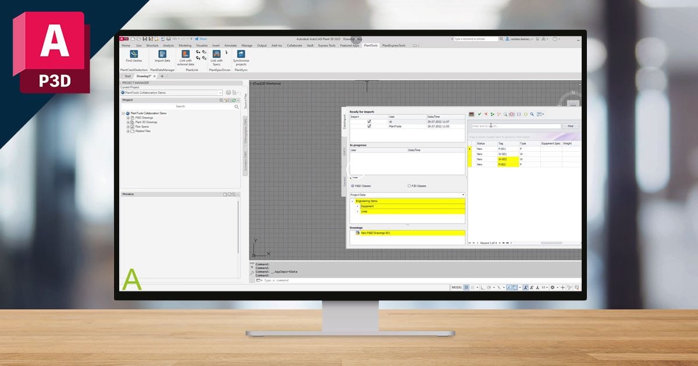Open the Autodesk App Store cart icon
The height and width of the screenshot is (366, 698).
tap(536, 39)
